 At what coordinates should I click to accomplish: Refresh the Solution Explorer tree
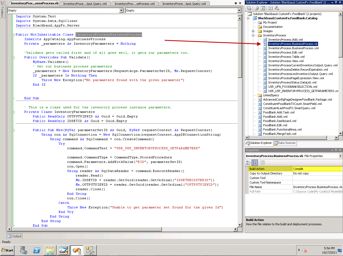tap(263, 8)
